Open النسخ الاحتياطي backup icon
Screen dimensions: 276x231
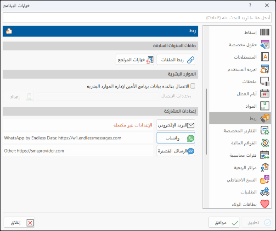pos(265,180)
